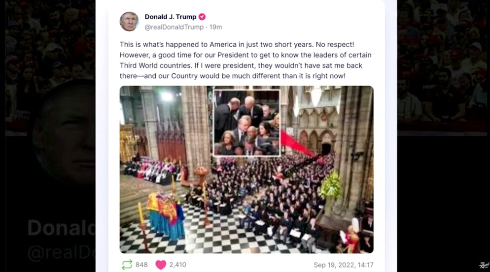The height and width of the screenshot is (272, 490).
Task: Open the attached abbey funeral photo
Action: click(246, 169)
